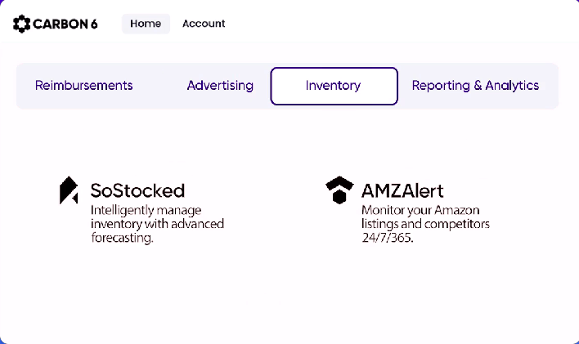Screen dimensions: 579x344
Task: Click the AMZAlert logo icon
Action: [339, 190]
